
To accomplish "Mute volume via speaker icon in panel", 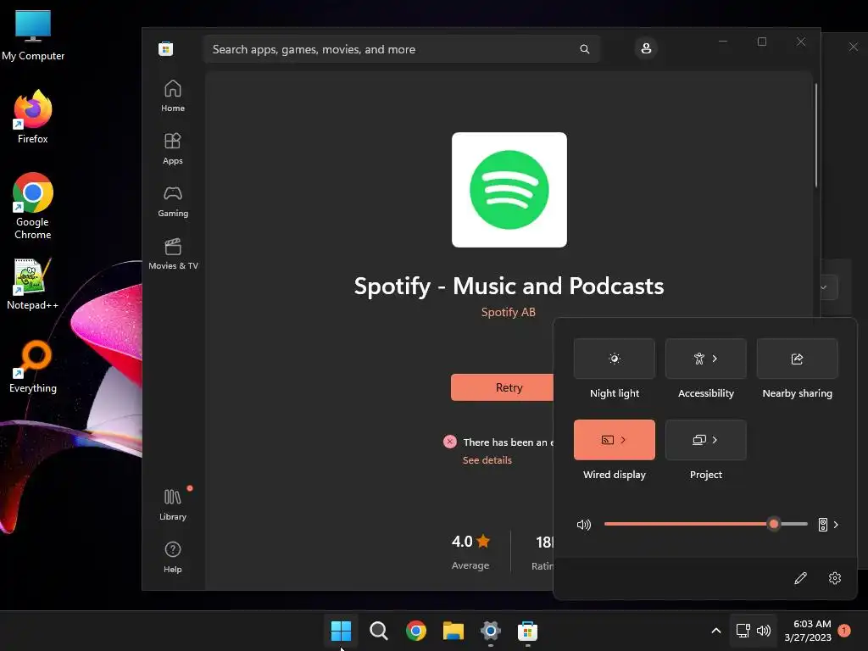I will (x=584, y=524).
